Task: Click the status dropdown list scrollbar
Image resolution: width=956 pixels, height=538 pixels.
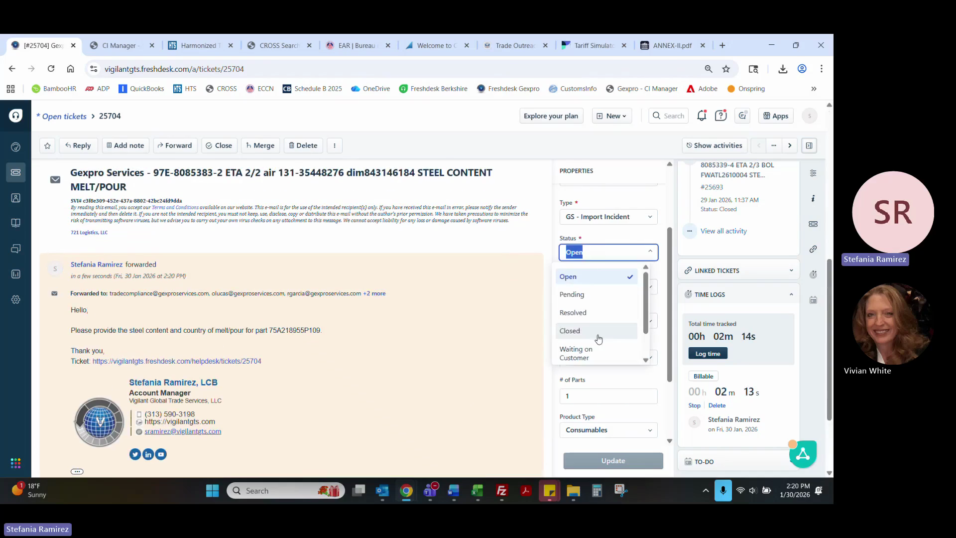Action: [x=646, y=304]
